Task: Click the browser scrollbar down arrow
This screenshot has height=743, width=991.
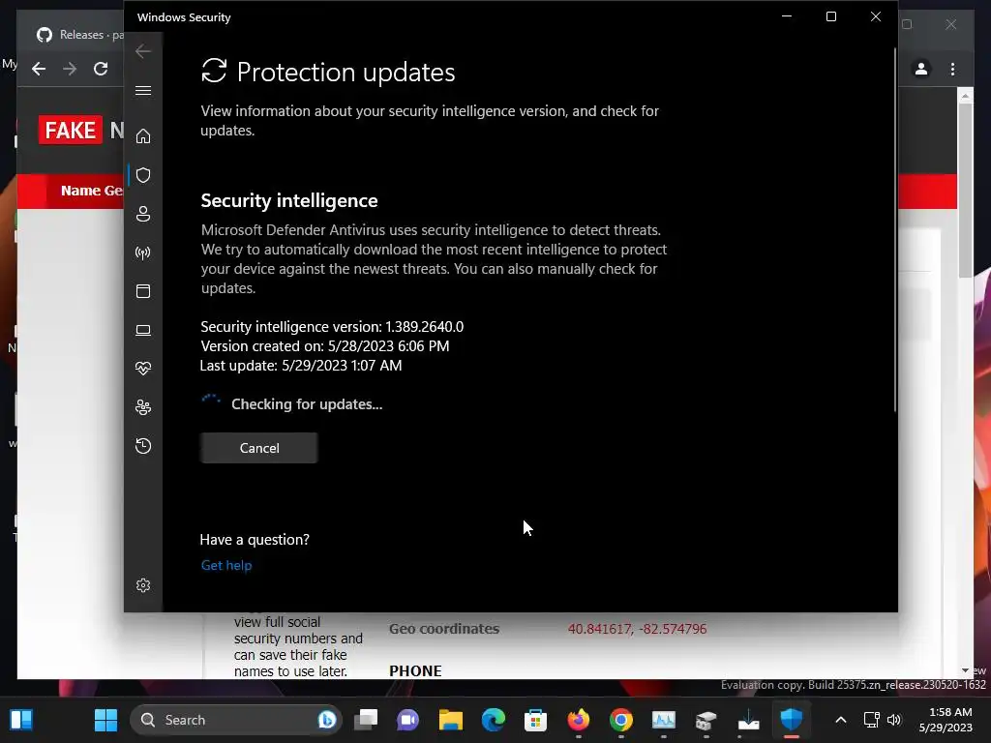Action: [965, 670]
